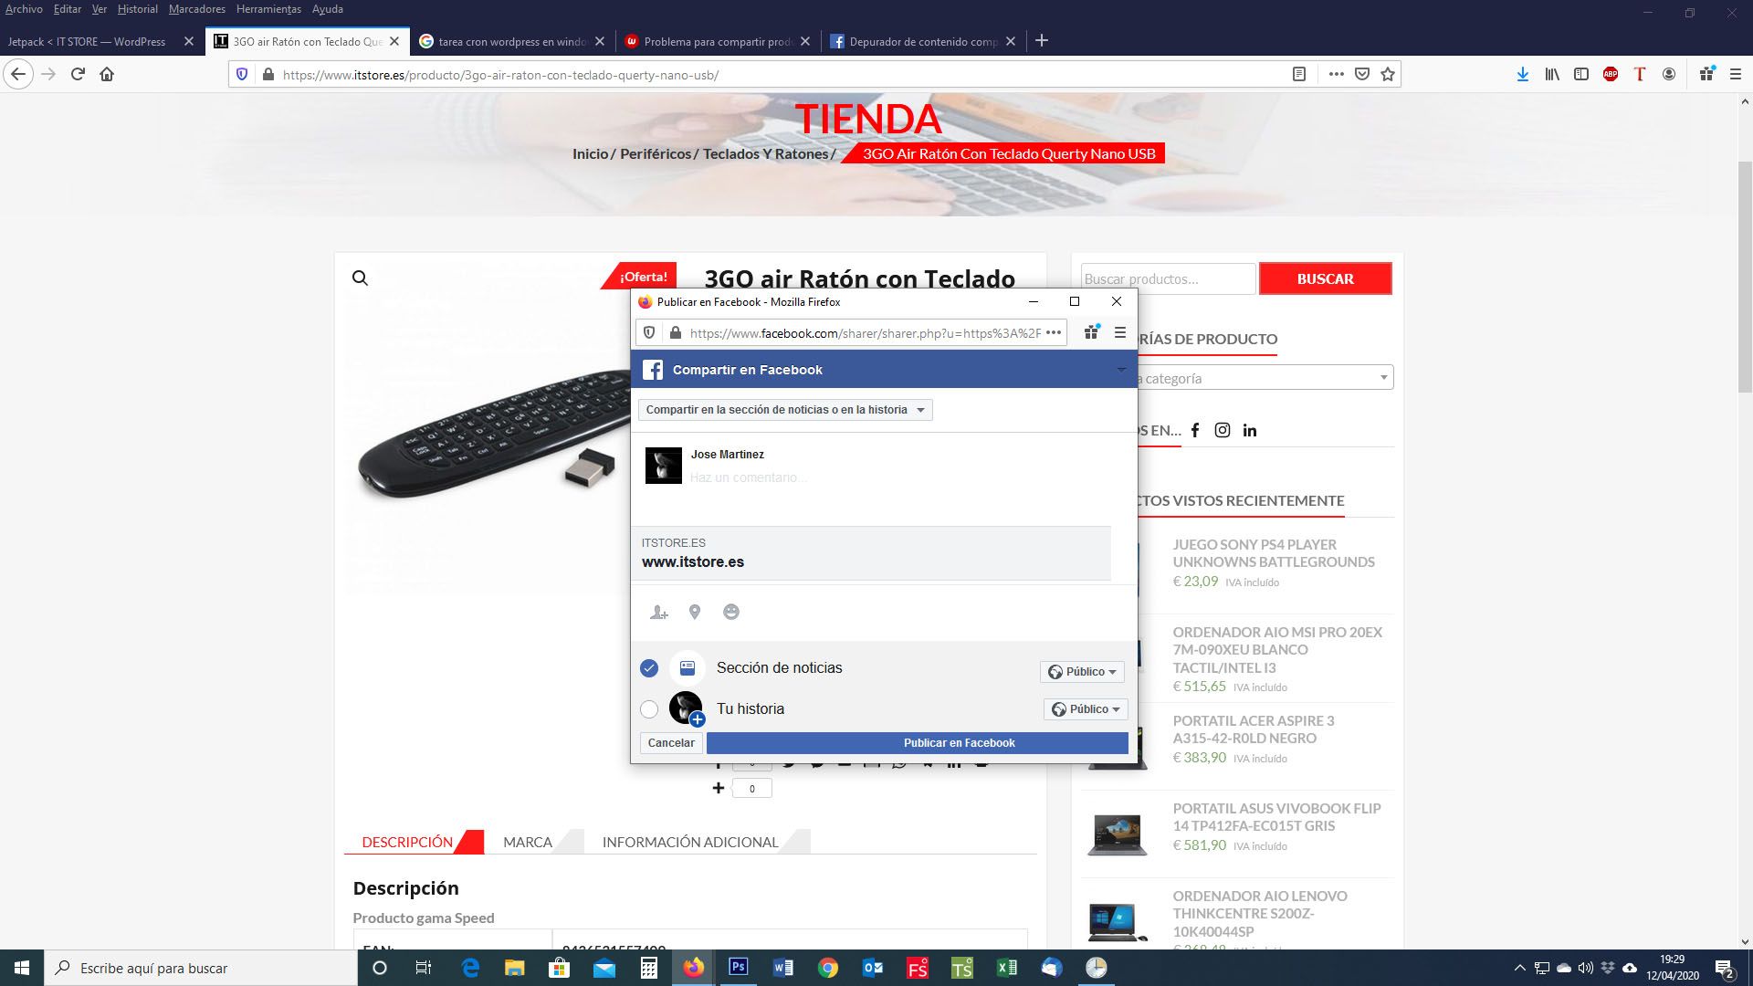Open reader view icon in address bar
The width and height of the screenshot is (1753, 986).
point(1299,74)
